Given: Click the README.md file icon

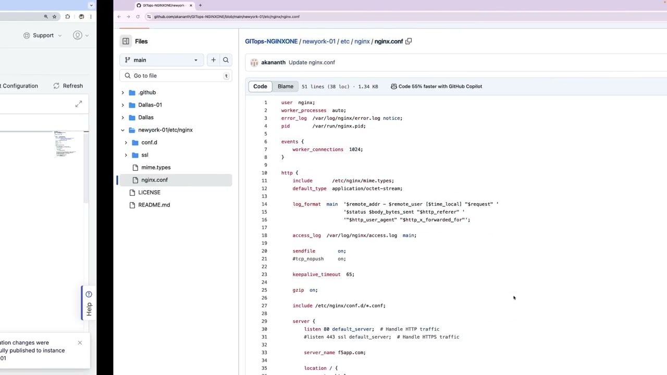Looking at the screenshot, I should (132, 205).
